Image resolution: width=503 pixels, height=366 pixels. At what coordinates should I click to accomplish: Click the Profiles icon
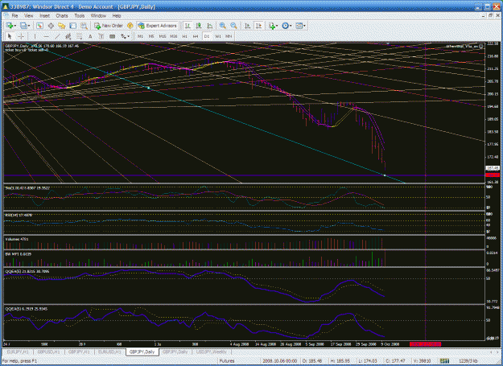(23, 26)
